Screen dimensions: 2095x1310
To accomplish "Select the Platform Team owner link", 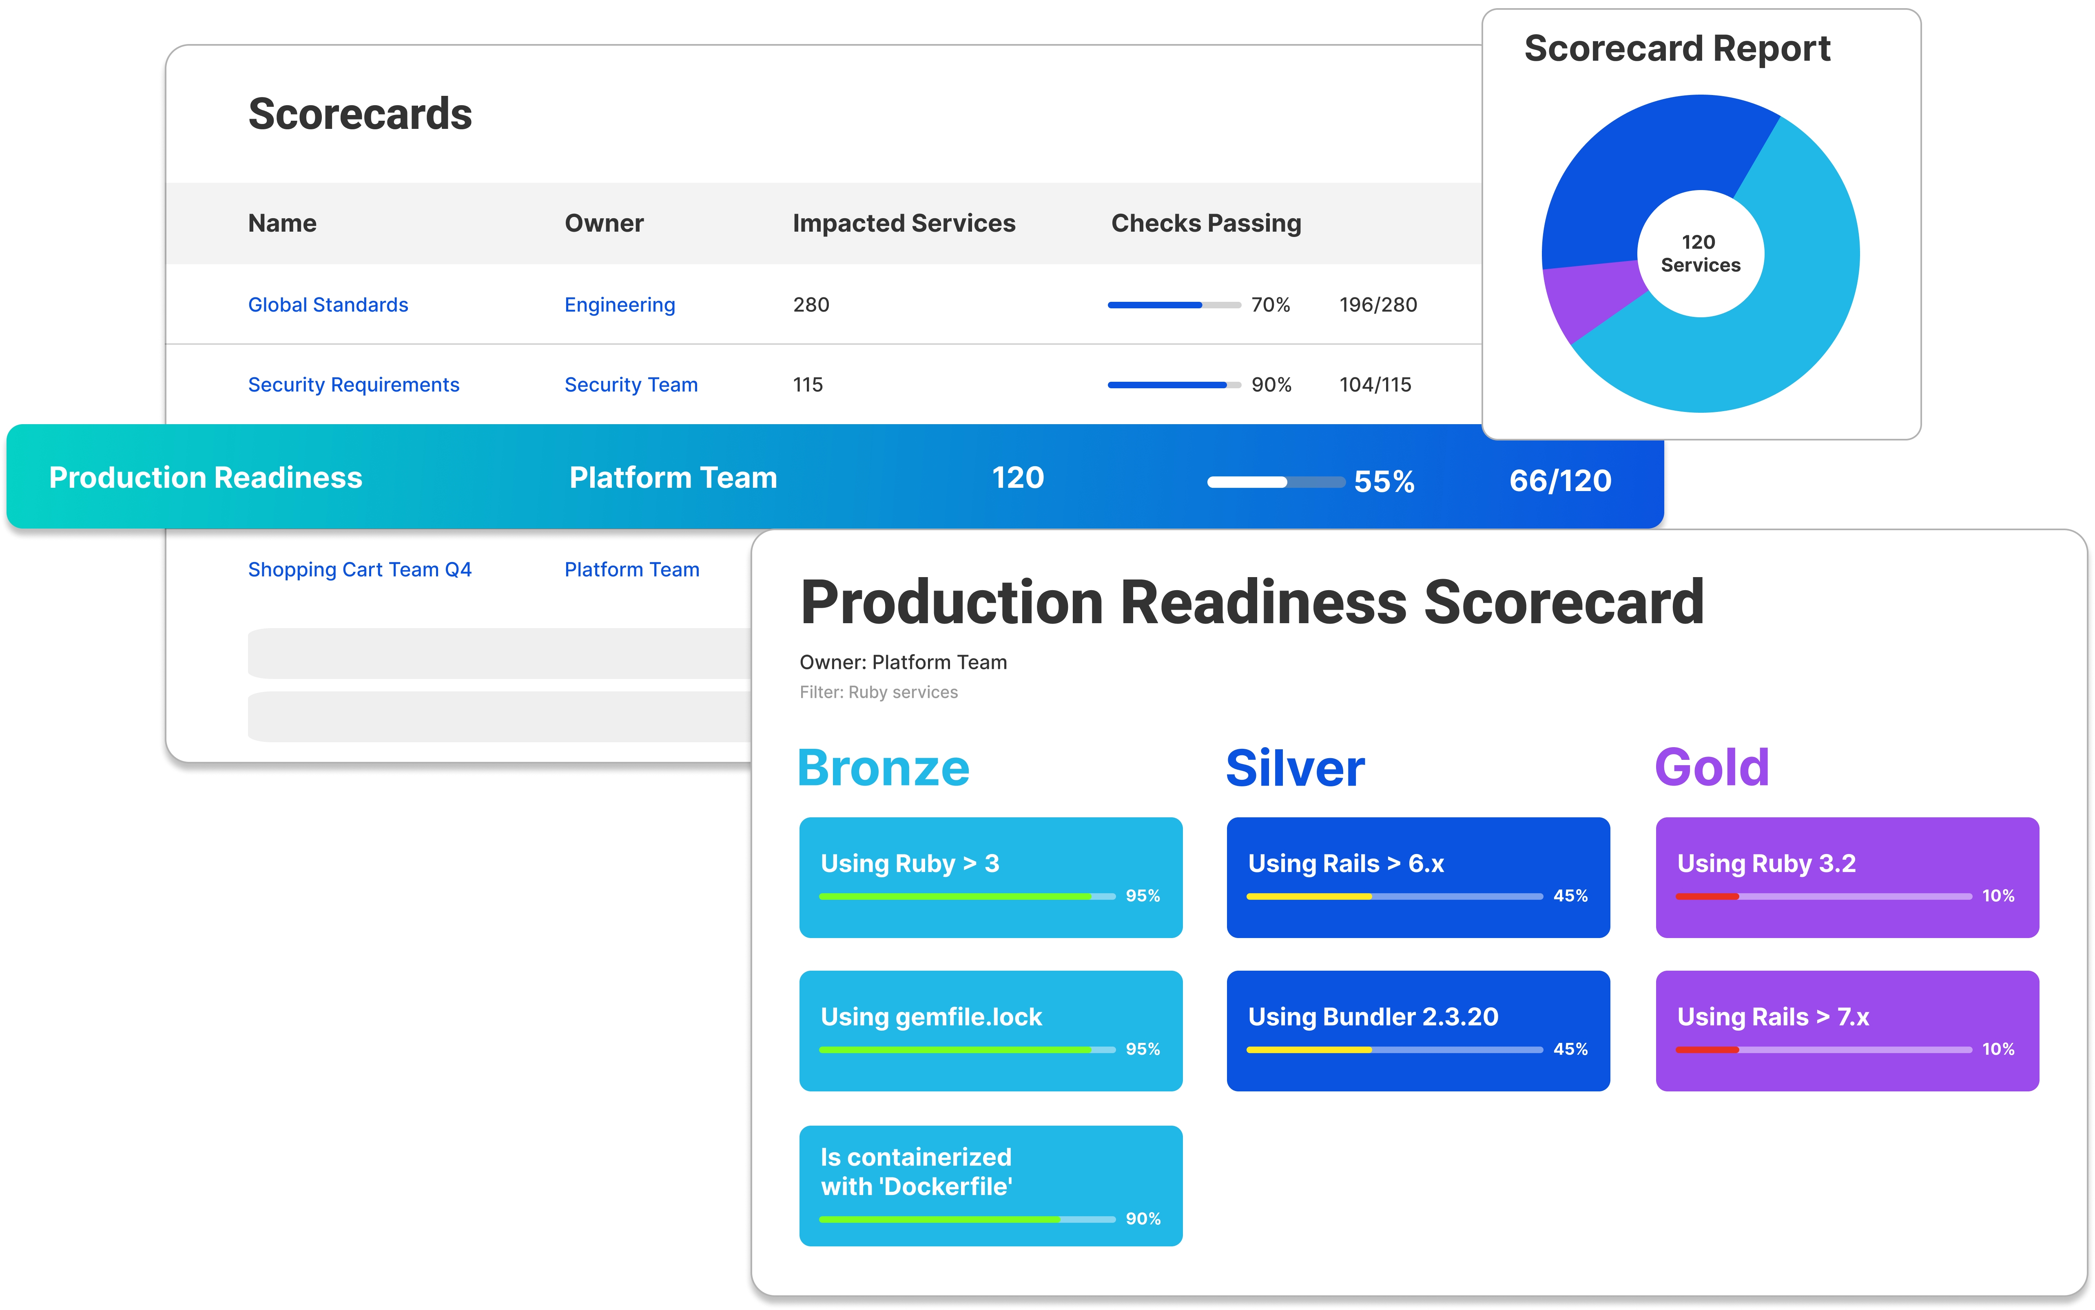I will pos(631,569).
